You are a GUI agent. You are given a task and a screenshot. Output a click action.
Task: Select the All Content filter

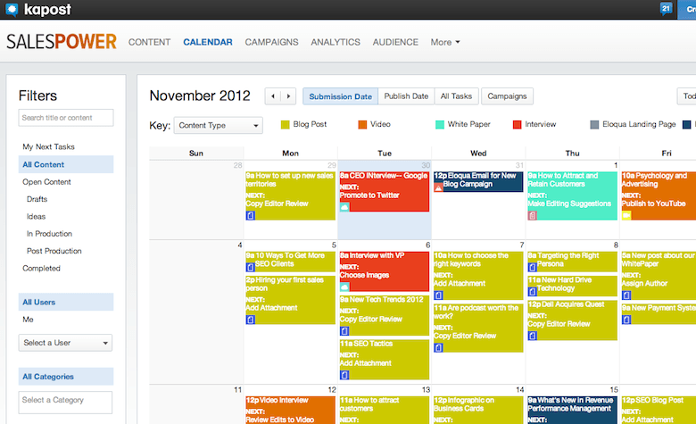pos(66,164)
